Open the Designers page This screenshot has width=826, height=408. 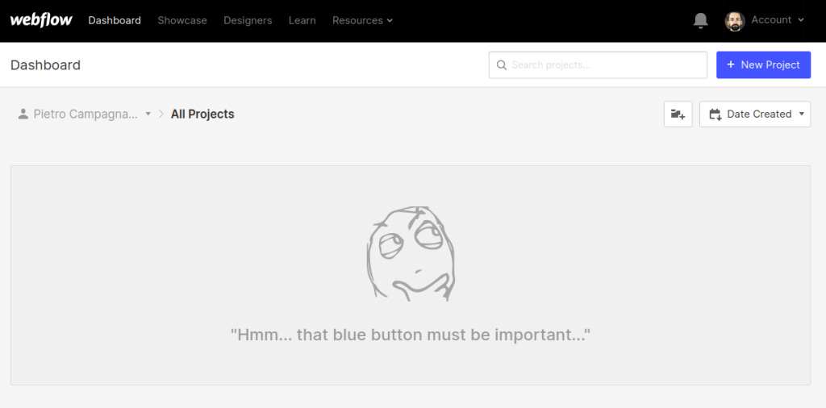tap(248, 20)
